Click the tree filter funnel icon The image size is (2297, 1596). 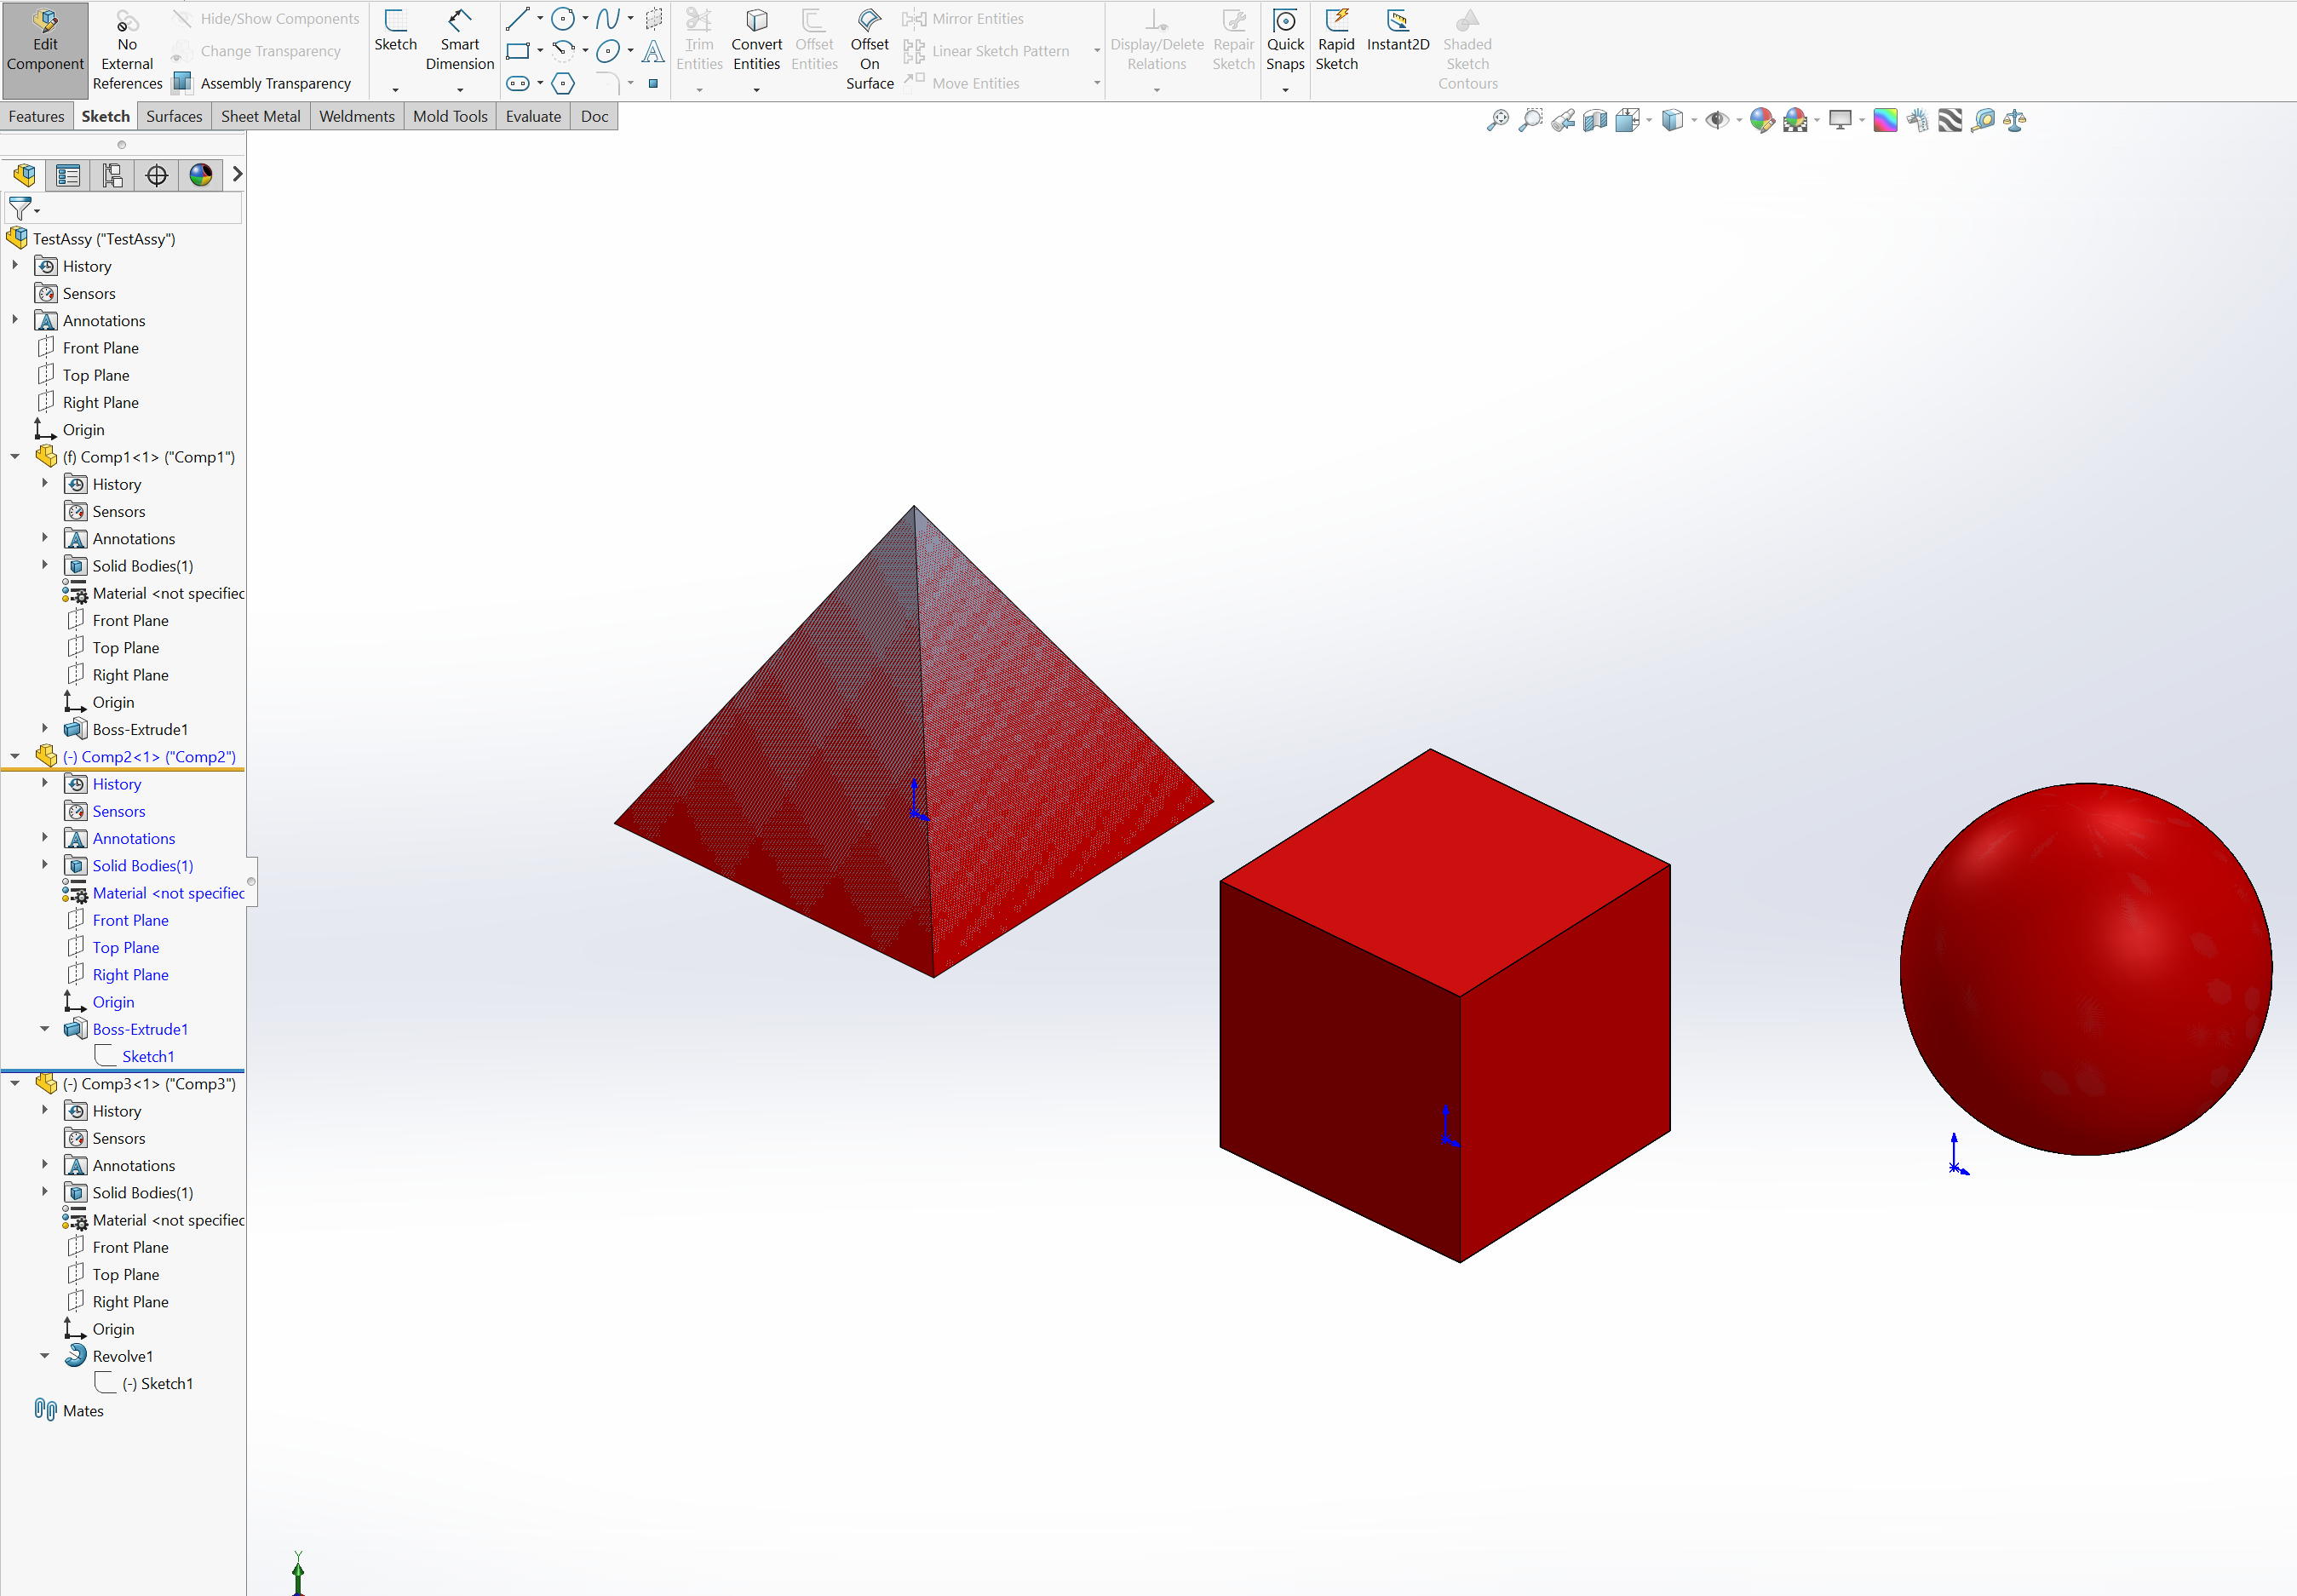20,208
